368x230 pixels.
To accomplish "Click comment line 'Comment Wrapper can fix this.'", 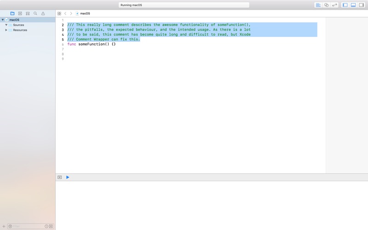I will (103, 39).
